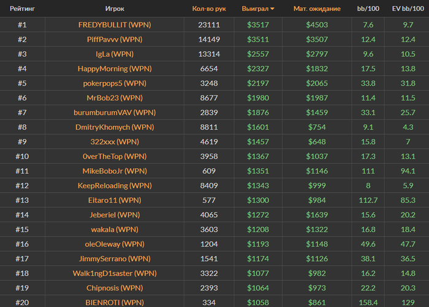Viewport: 429px width, 307px height.
Task: Select rank #10 cell
Action: coord(23,157)
